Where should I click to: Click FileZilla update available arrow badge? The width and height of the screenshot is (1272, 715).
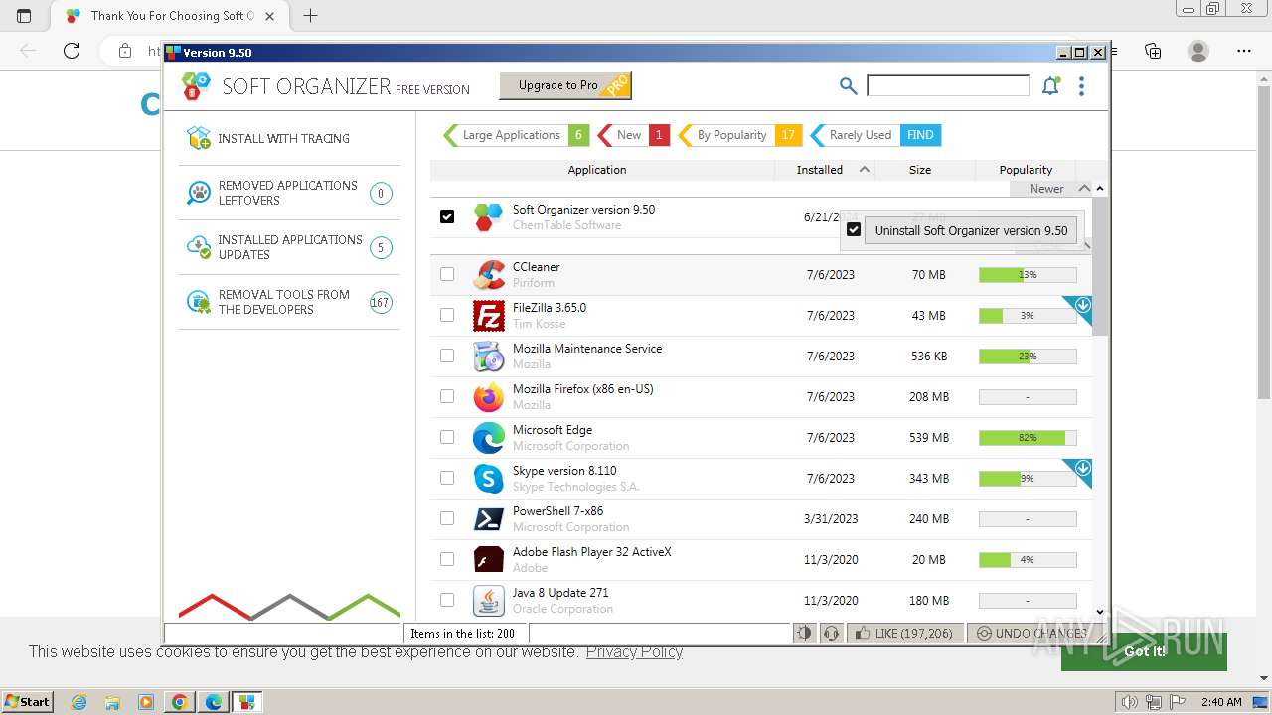tap(1082, 306)
